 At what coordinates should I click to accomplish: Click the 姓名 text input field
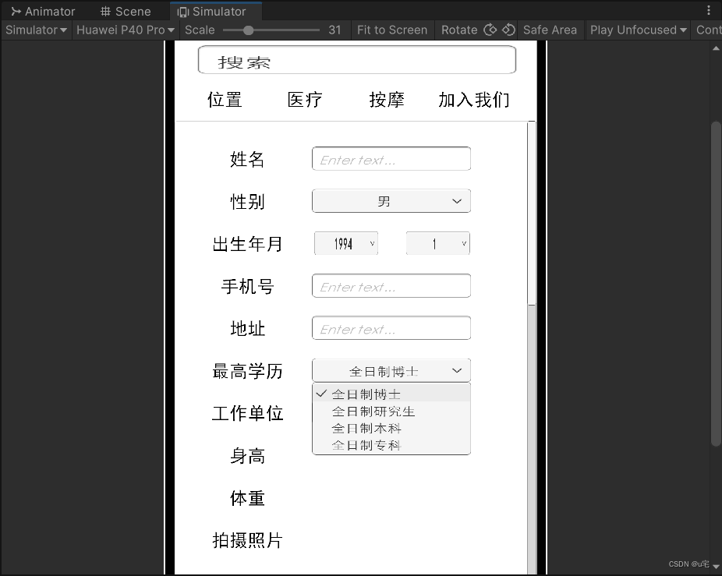pyautogui.click(x=391, y=158)
